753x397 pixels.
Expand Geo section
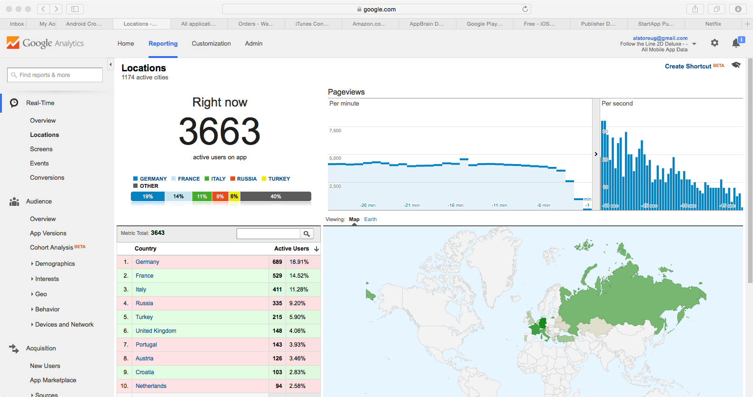point(39,294)
